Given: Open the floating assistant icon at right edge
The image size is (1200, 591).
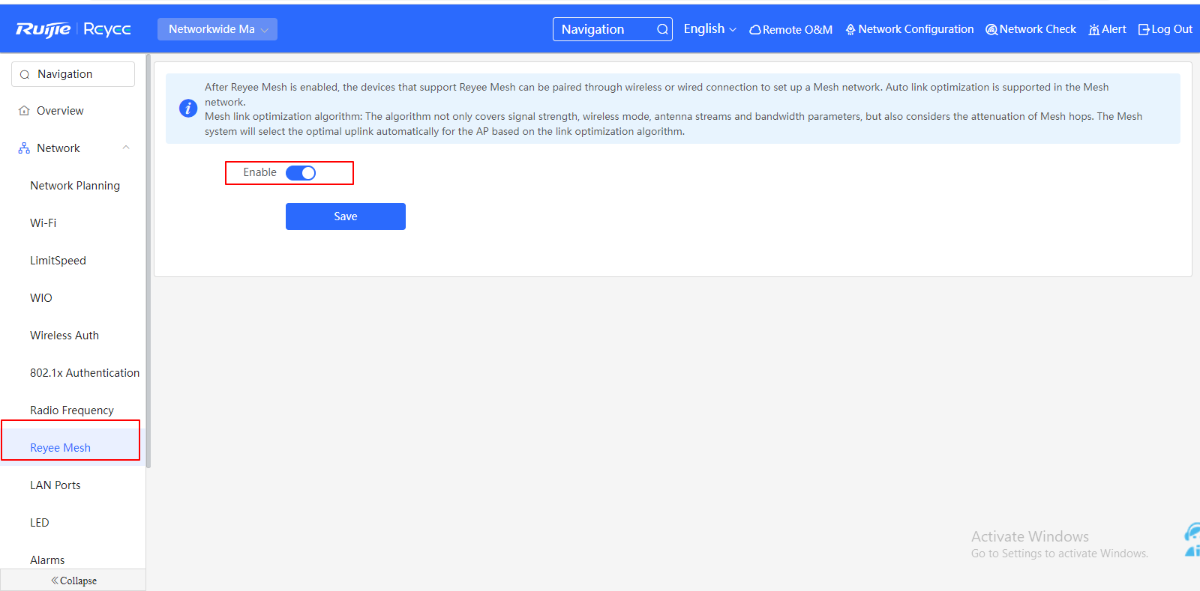Looking at the screenshot, I should (x=1192, y=539).
